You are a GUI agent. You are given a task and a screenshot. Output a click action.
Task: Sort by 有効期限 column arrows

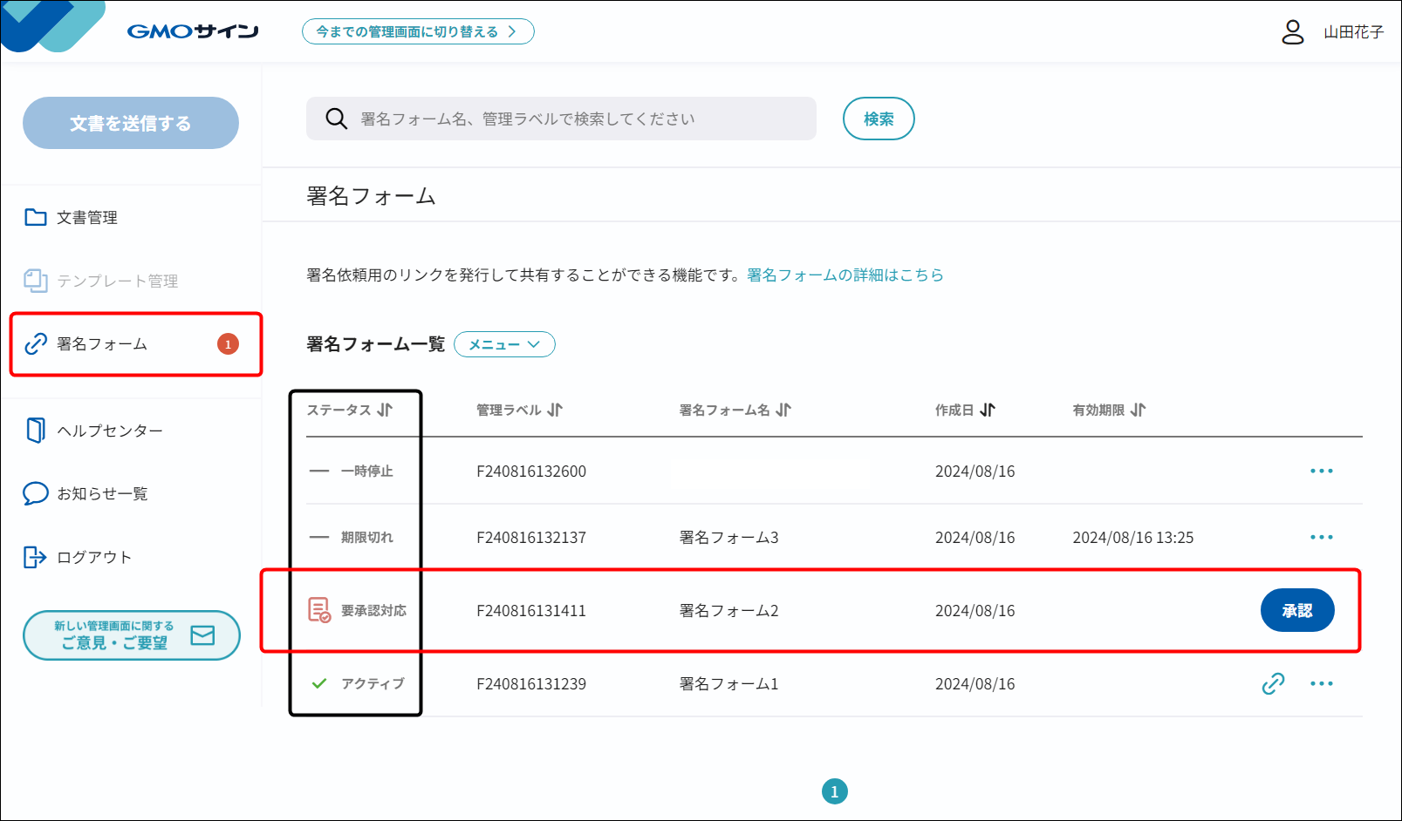click(1138, 410)
